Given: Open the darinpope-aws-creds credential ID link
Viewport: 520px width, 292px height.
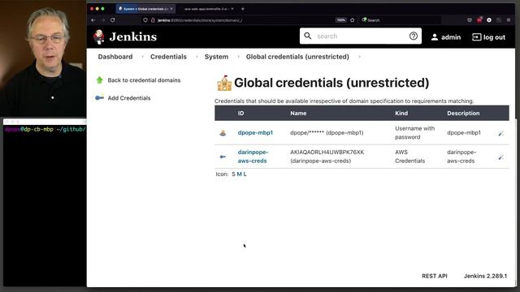Looking at the screenshot, I should pos(253,157).
